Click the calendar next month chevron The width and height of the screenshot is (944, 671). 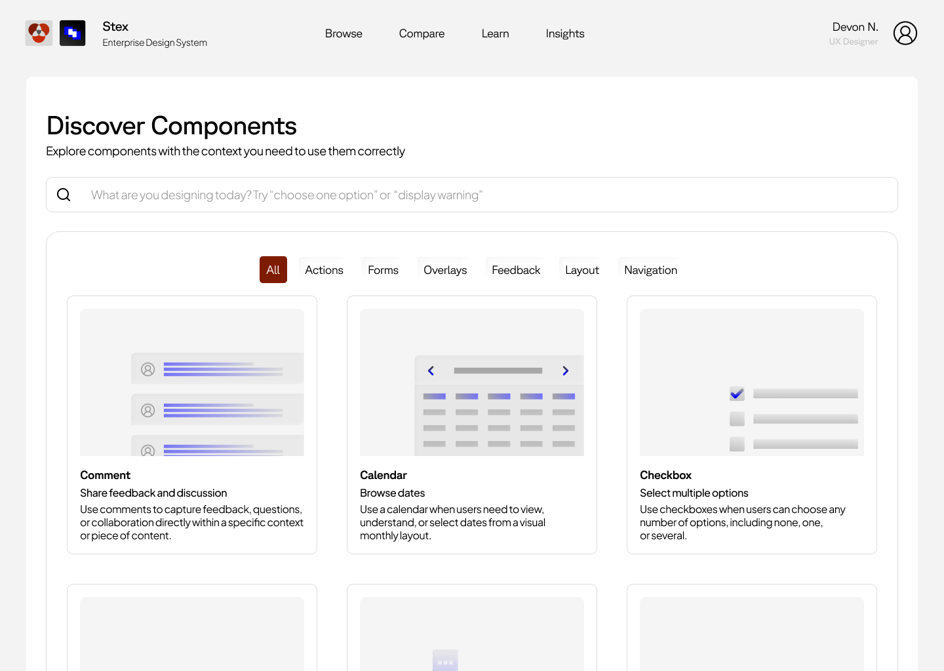565,371
